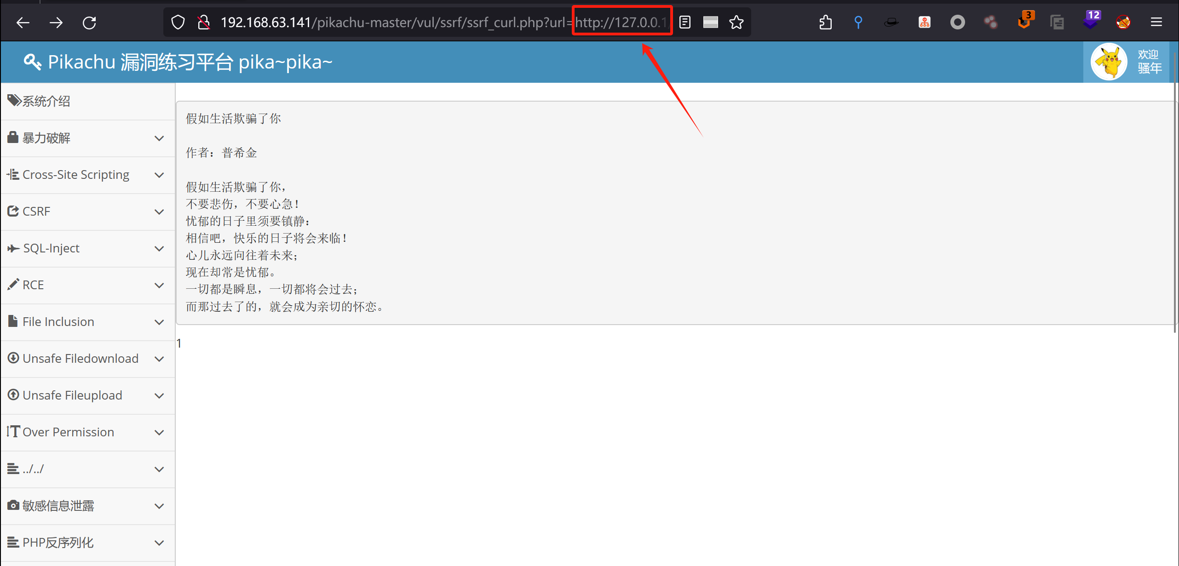1179x566 pixels.
Task: Open the extensions puzzle icon
Action: tap(826, 22)
